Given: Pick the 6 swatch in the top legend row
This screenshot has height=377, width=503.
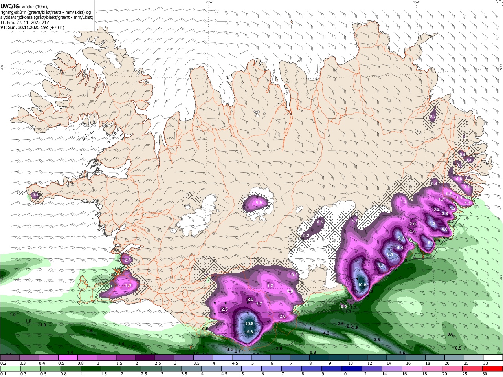Looking at the screenshot, I should tap(281, 358).
